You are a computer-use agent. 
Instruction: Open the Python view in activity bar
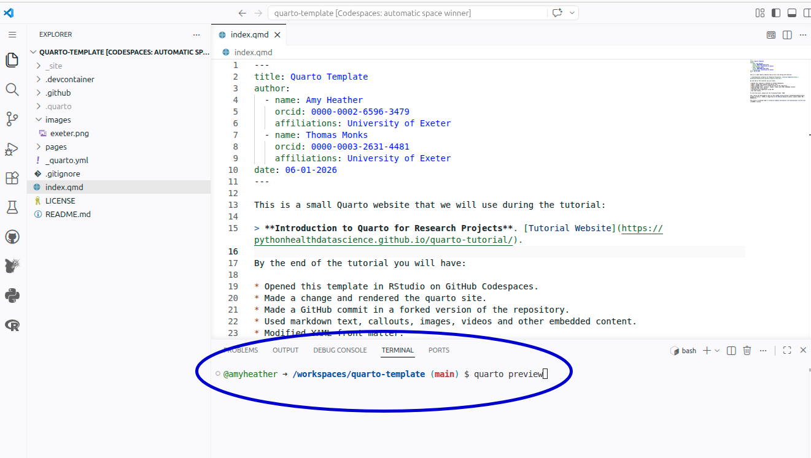point(12,296)
